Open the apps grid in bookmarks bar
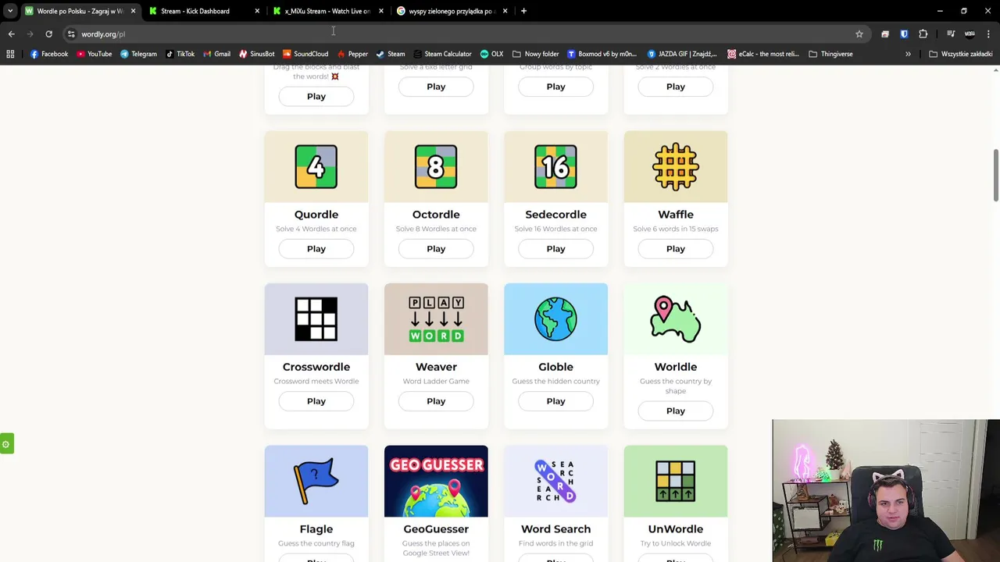This screenshot has height=562, width=1000. coord(10,54)
